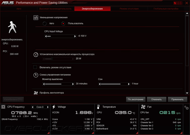Expand the Fan panel corner triangle
Image resolution: width=190 pixels, height=135 pixels.
[181, 133]
